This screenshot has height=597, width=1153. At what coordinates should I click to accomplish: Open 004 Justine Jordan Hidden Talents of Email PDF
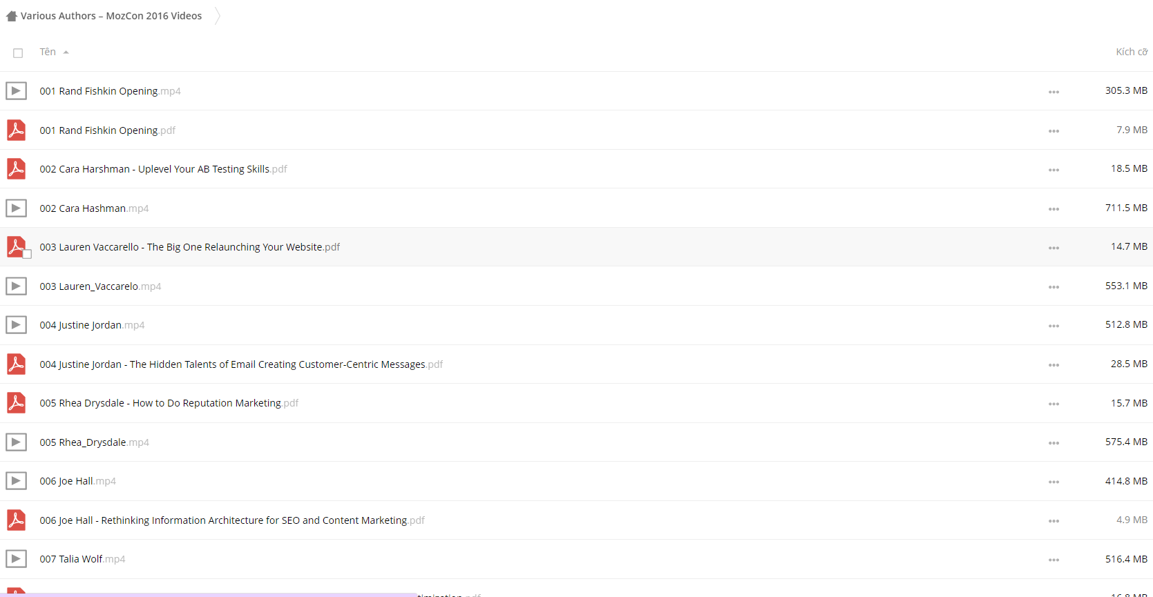[241, 364]
